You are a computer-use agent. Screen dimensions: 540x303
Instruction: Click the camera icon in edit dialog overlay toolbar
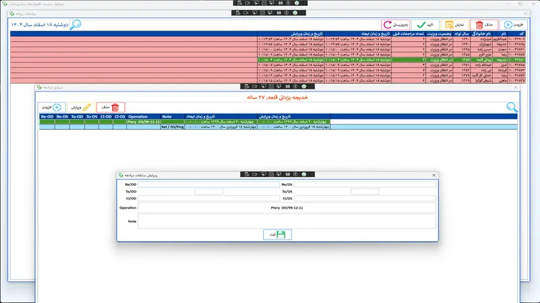[x=255, y=174]
